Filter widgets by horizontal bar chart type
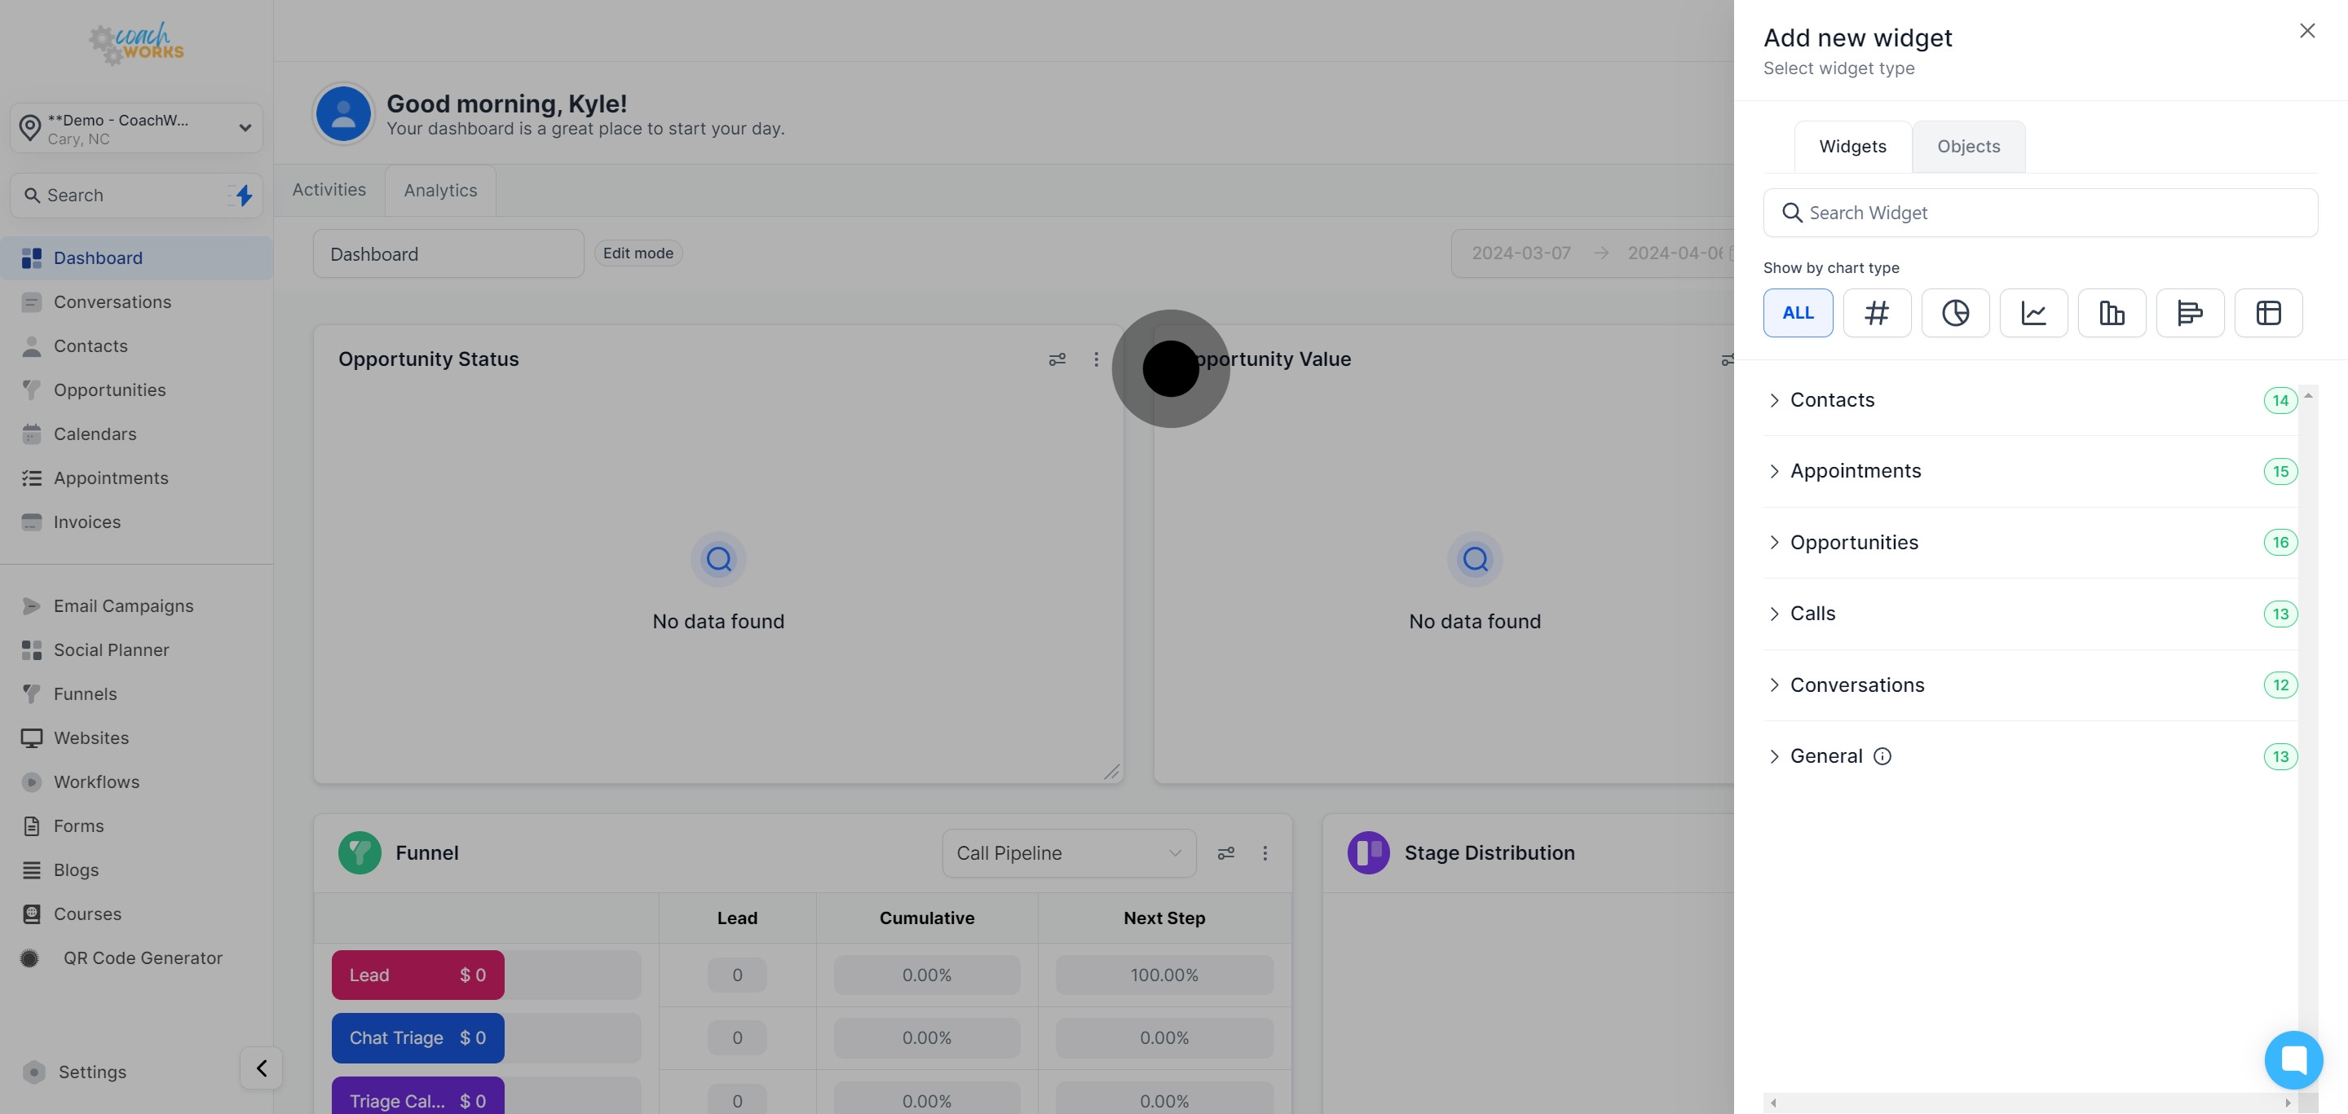2348x1114 pixels. tap(2189, 312)
